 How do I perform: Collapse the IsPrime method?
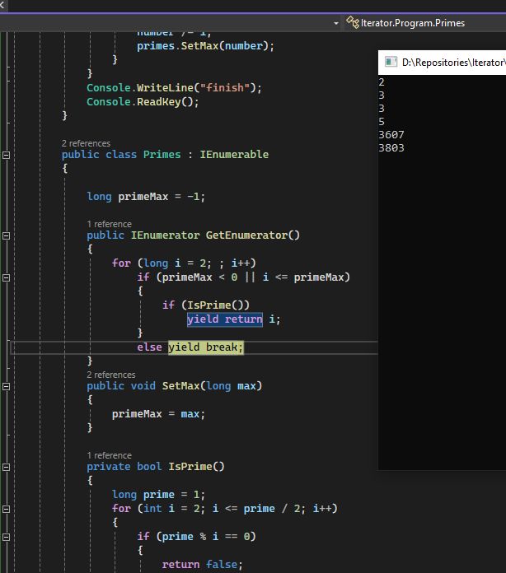point(7,467)
